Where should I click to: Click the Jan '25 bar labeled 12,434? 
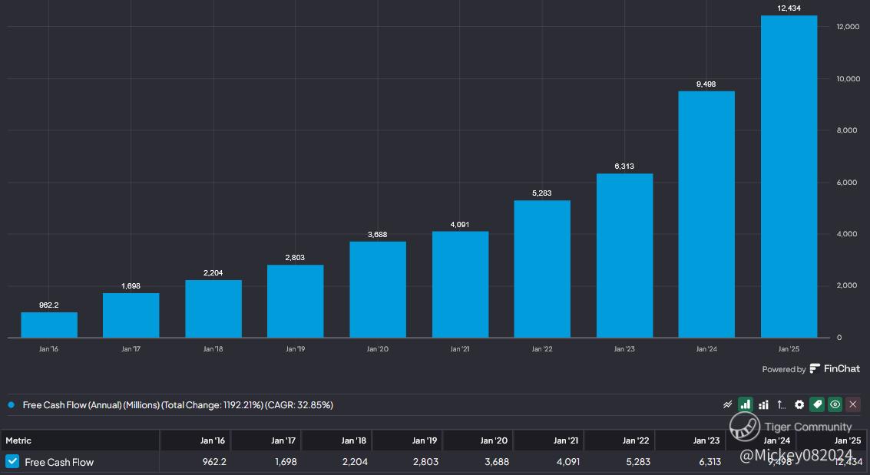pyautogui.click(x=789, y=176)
